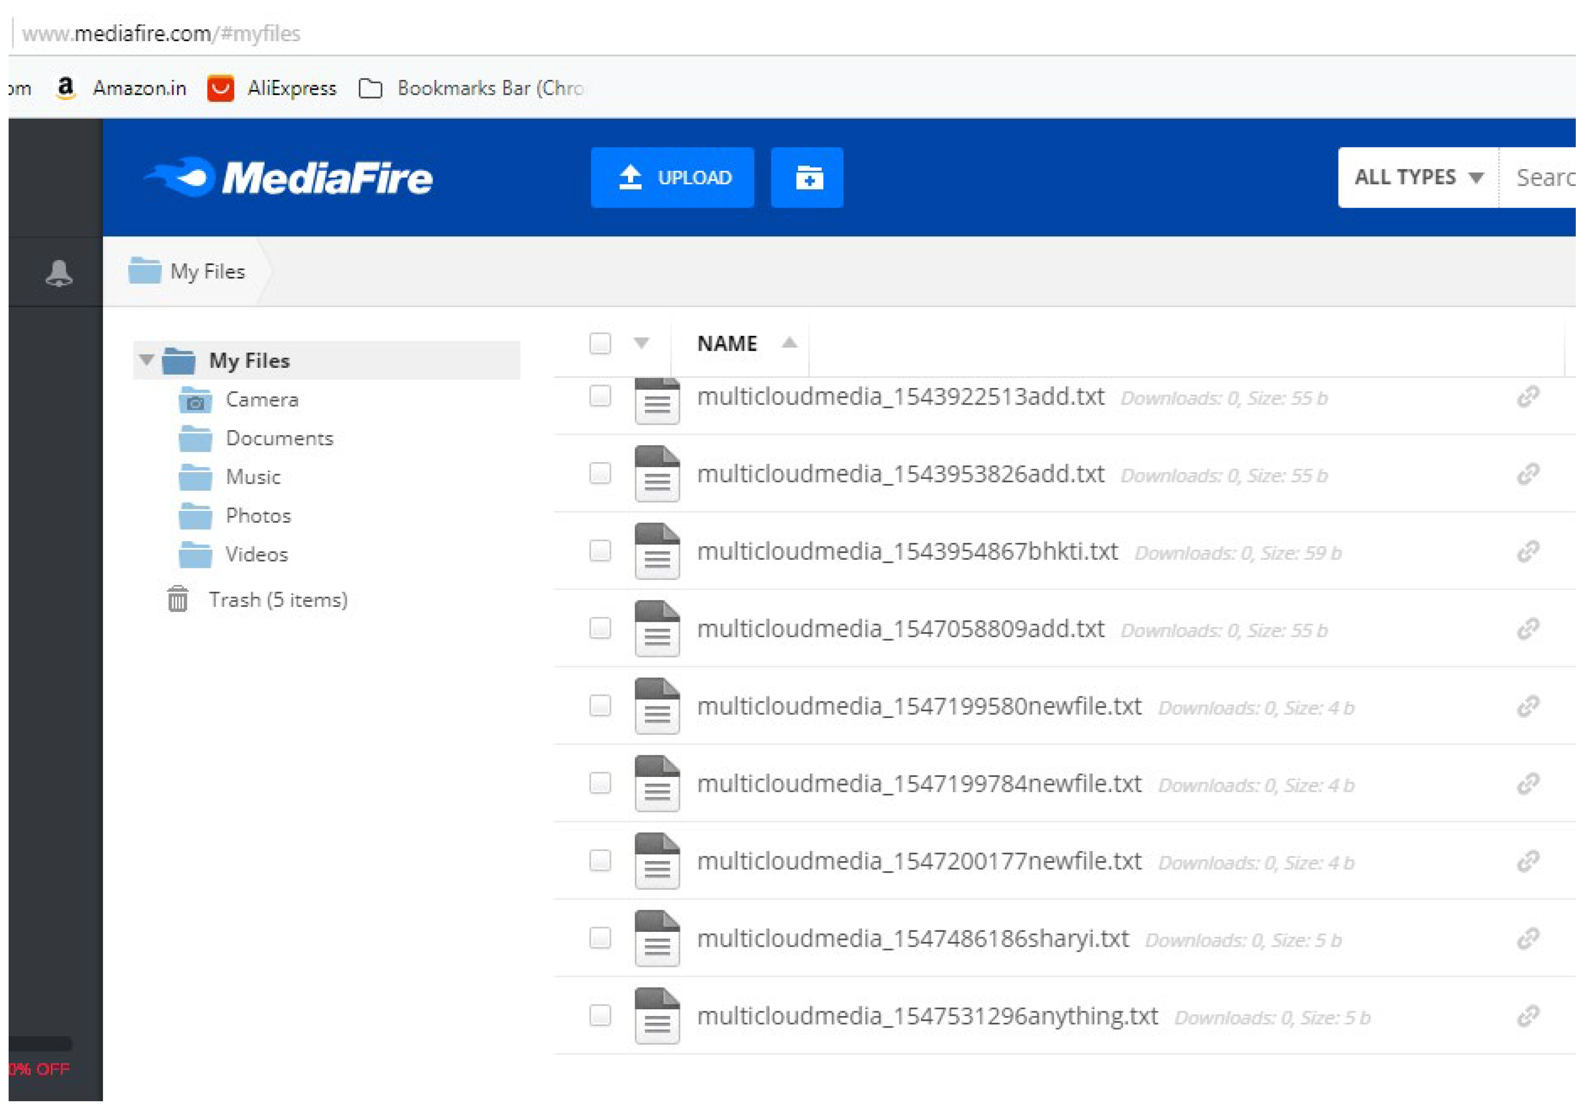This screenshot has width=1593, height=1117.
Task: Click link icon for 1547199580newfile.txt
Action: click(1528, 706)
